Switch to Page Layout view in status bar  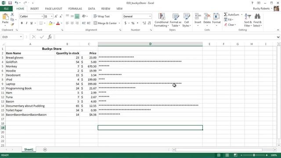[x=227, y=155]
